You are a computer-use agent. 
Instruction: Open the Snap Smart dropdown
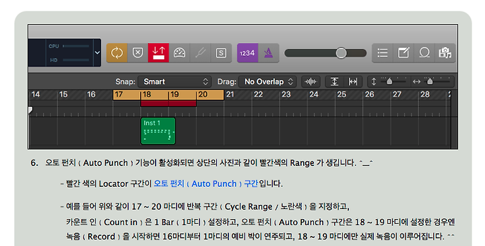coord(174,81)
